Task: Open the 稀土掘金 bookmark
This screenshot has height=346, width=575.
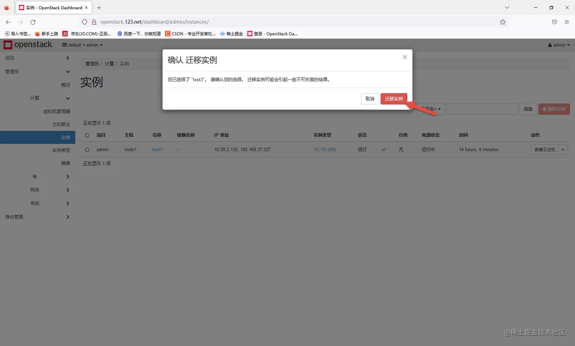Action: [x=231, y=33]
